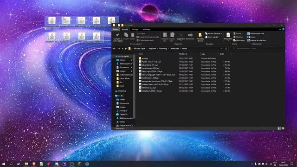Click Historique in the ribbon
The image size is (297, 167).
[239, 40]
